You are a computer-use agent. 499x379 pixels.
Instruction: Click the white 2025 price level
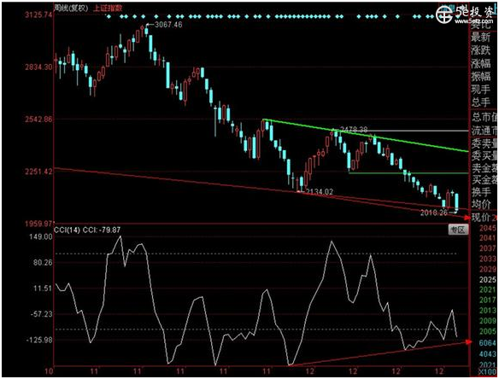(488, 279)
